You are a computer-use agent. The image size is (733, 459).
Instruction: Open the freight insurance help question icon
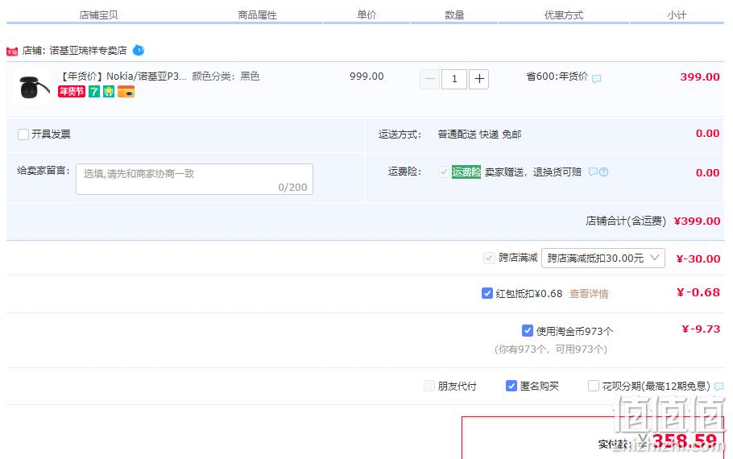pyautogui.click(x=604, y=172)
